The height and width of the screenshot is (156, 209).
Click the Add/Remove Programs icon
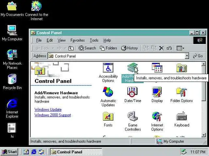(x=157, y=68)
